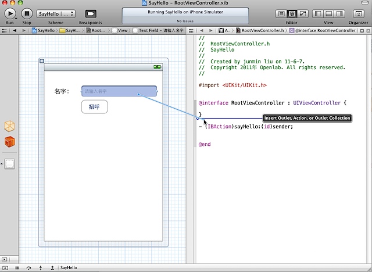Click the @end line in code
This screenshot has width=372, height=272.
(205, 144)
